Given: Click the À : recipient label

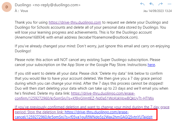Looking at the screenshot, I should pos(17,11).
